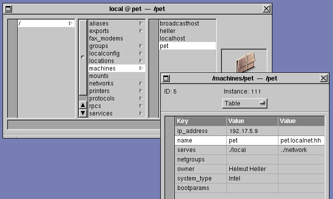The height and width of the screenshot is (199, 333).
Task: Click window menu icon of /machines/pet window
Action: pyautogui.click(x=166, y=78)
